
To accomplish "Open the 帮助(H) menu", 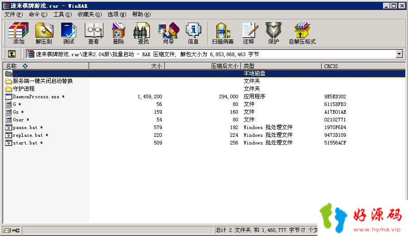I will 141,14.
